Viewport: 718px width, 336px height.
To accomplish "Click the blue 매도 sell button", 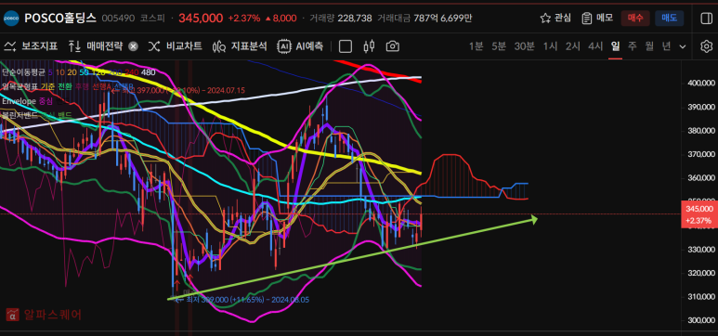I will coord(669,19).
